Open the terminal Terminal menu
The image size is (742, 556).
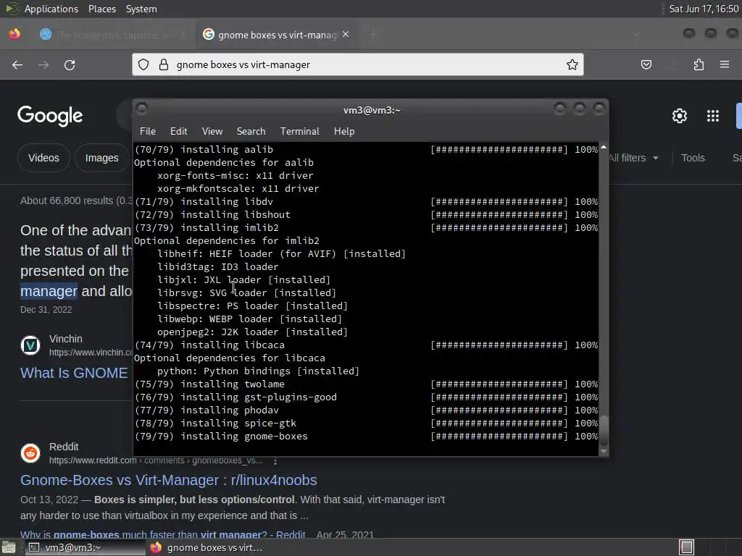(299, 132)
